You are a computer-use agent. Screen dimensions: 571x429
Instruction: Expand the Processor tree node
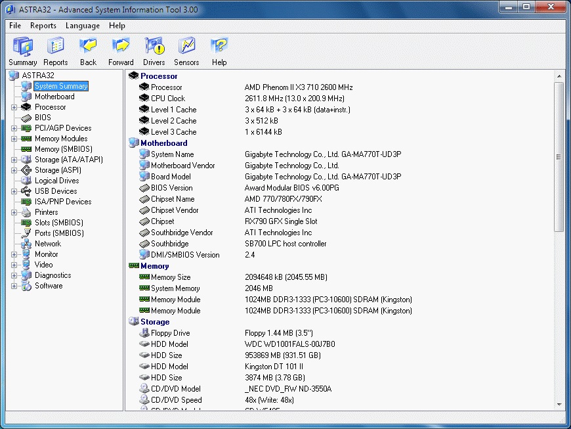click(14, 107)
